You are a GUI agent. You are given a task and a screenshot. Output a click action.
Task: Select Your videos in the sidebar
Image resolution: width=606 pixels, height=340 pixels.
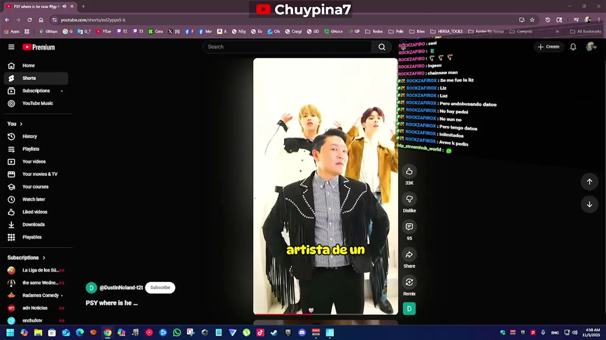pos(36,161)
